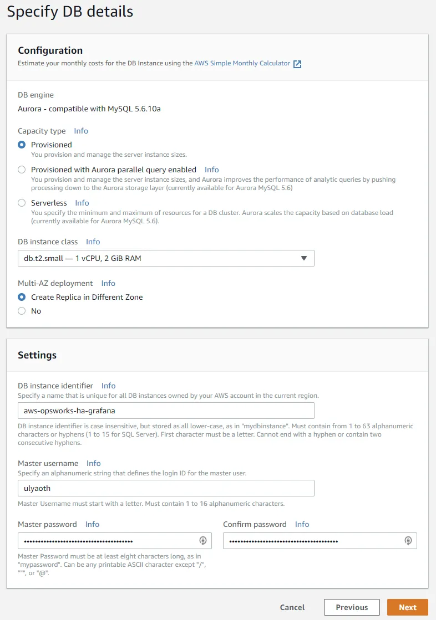Select Create Replica in Different Zone

coord(22,297)
